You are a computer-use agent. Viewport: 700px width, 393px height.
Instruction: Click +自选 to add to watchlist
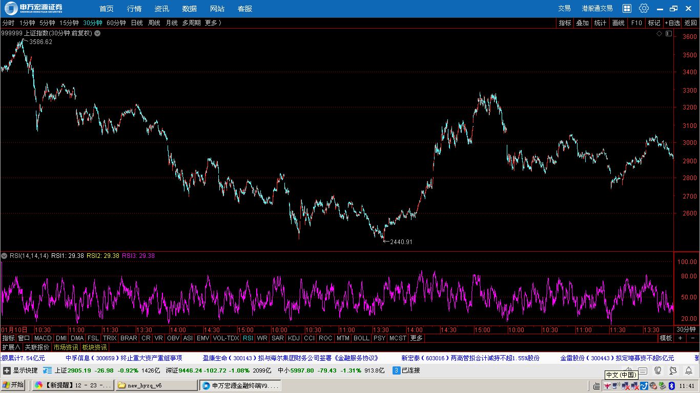[x=672, y=23]
